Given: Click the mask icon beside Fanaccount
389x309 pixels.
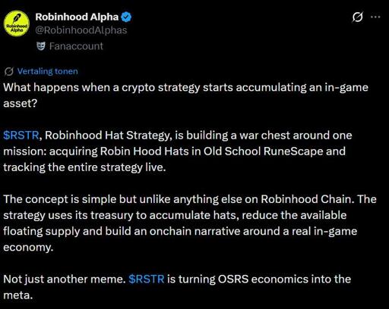Looking at the screenshot, I should 41,46.
